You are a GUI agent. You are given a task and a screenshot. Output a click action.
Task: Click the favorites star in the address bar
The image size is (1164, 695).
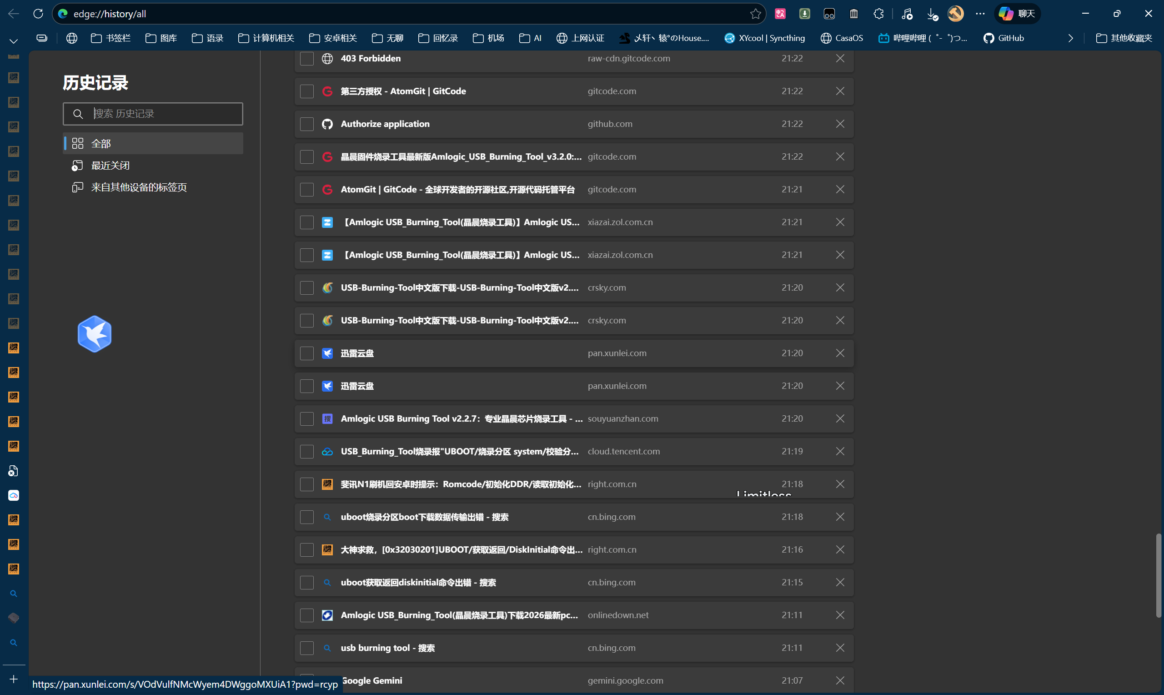point(755,14)
